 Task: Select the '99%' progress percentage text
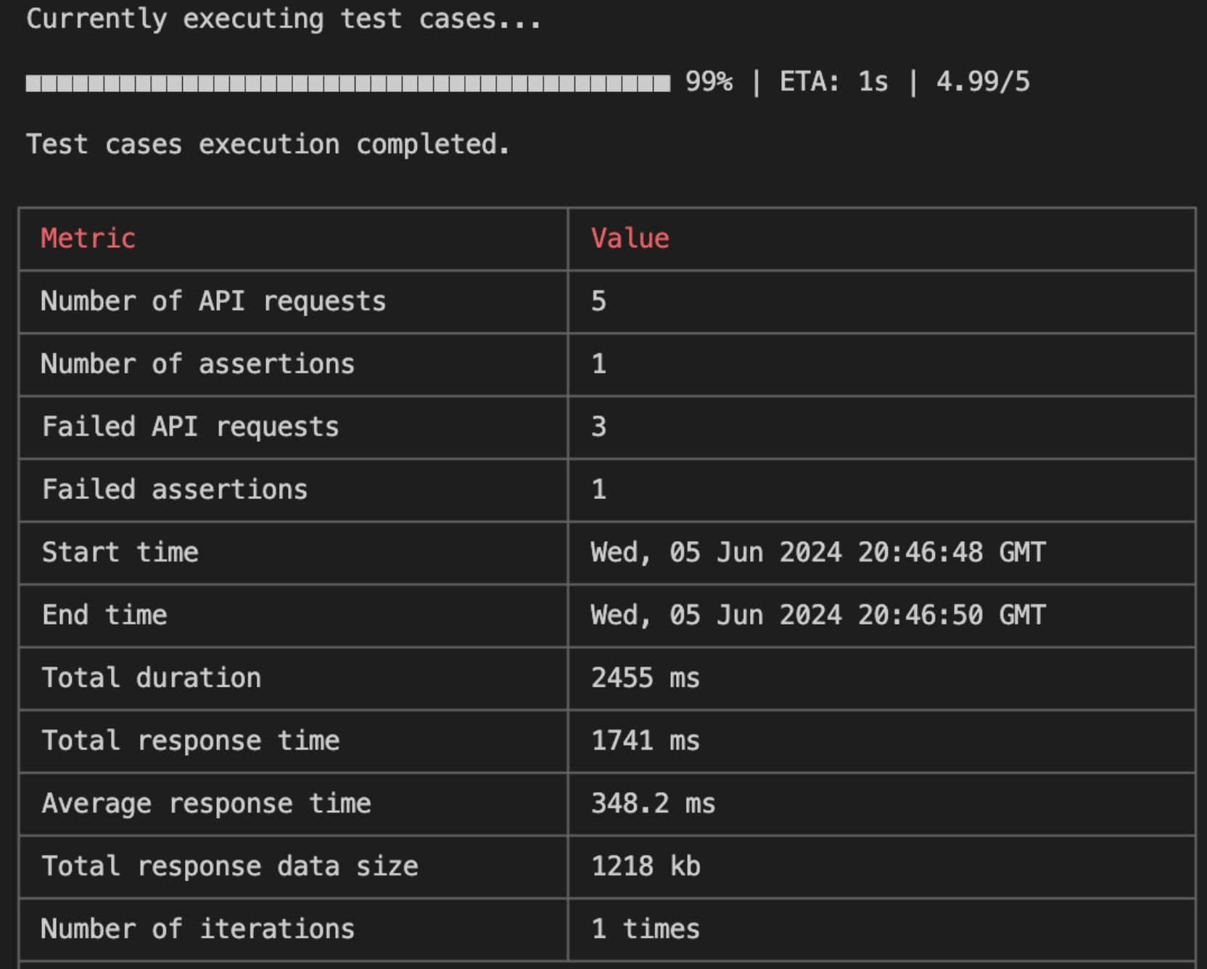tap(709, 82)
